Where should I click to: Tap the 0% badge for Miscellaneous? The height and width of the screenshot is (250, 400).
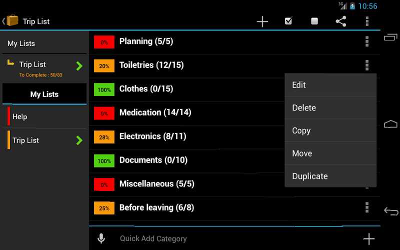[104, 184]
